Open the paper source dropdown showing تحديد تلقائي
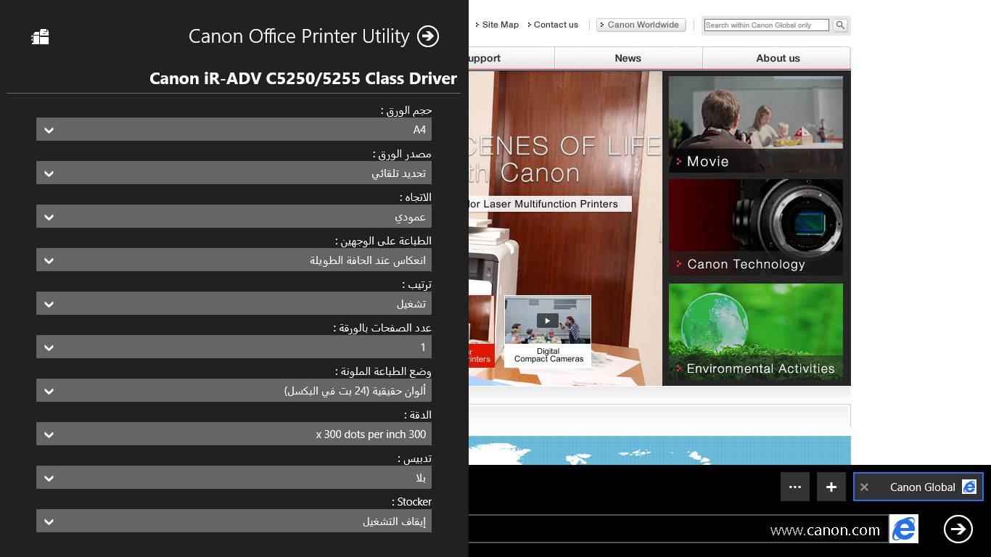Screen dimensions: 991x557 coord(234,173)
